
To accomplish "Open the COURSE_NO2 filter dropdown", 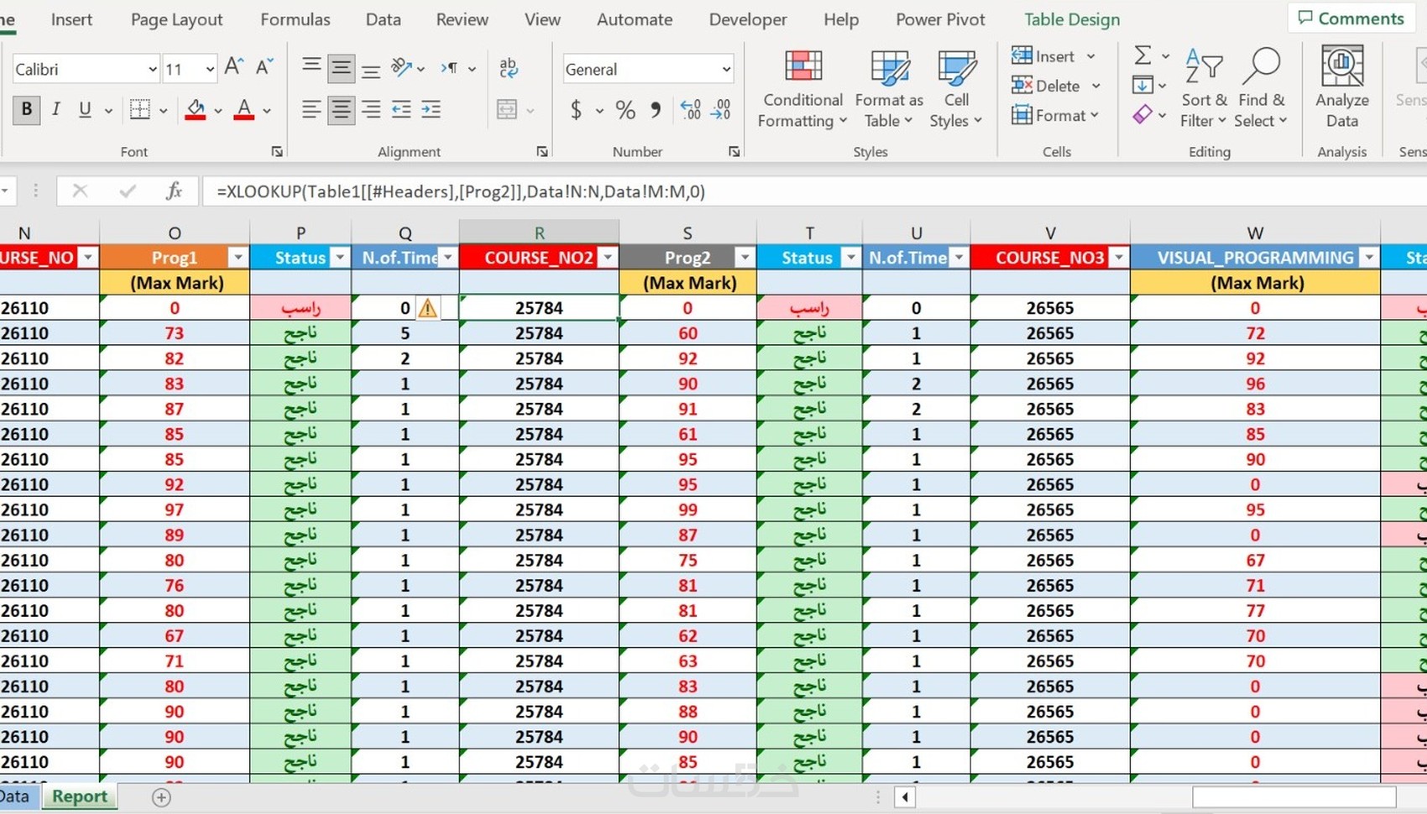I will (607, 258).
